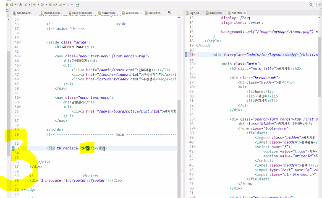This screenshot has height=198, width=322.
Task: Click "/admin/board/notice/list.html" on line 55
Action: click(130, 111)
